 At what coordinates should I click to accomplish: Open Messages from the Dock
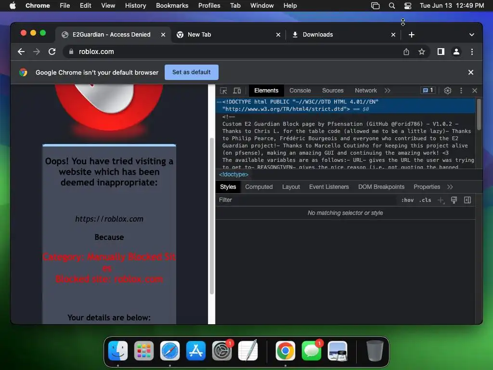pyautogui.click(x=311, y=351)
